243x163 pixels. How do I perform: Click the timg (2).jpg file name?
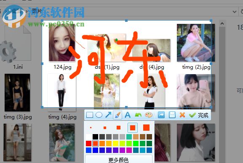point(196,67)
